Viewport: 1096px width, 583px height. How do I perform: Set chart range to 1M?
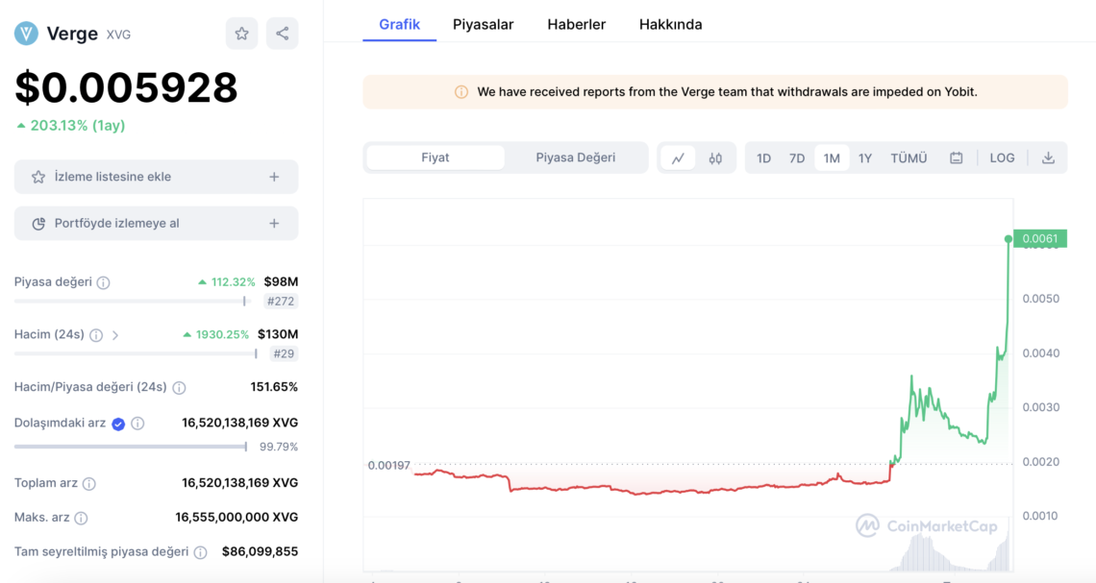tap(831, 158)
